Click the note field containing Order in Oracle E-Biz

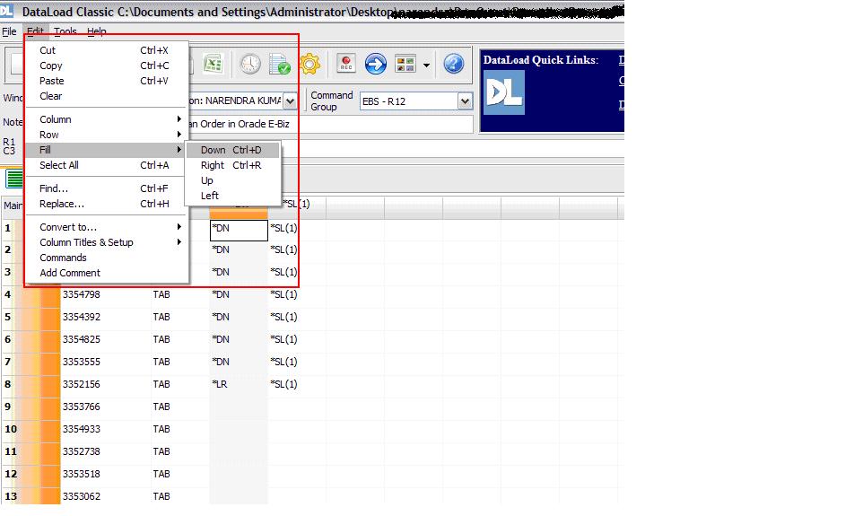[x=330, y=124]
